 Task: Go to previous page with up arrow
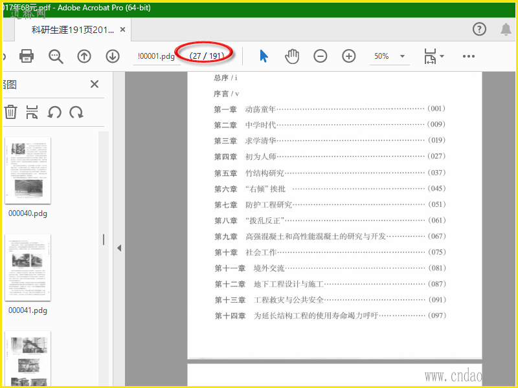(84, 56)
